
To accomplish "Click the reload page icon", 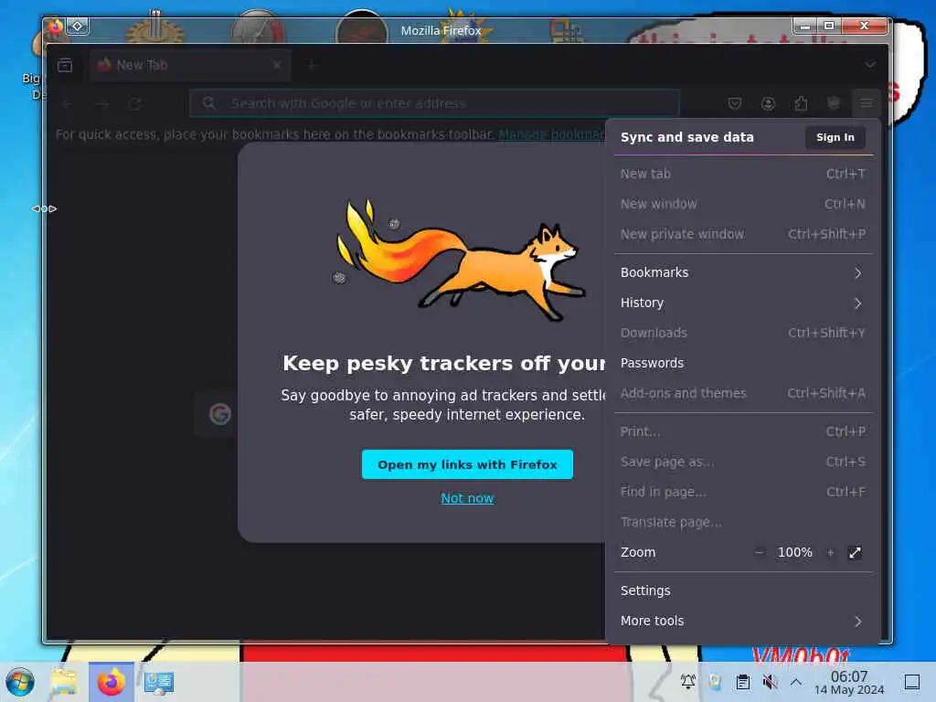I will (x=134, y=104).
